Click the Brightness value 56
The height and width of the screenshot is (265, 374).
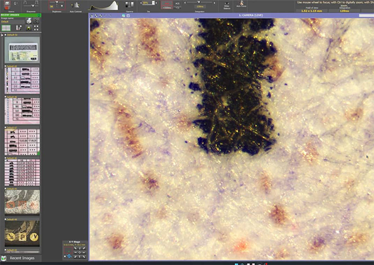[51, 7]
